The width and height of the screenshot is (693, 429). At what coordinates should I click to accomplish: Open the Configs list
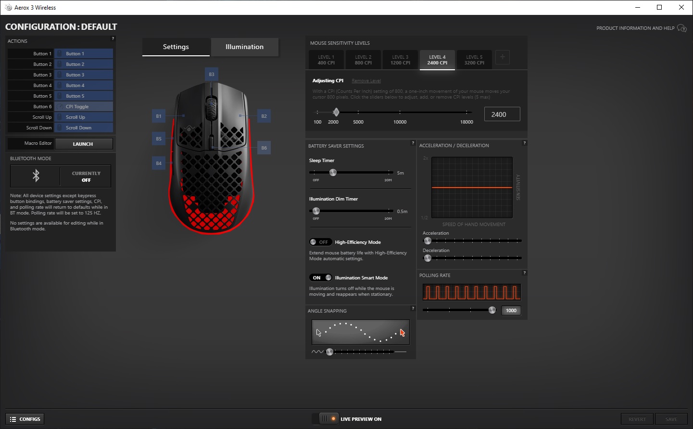pos(25,419)
